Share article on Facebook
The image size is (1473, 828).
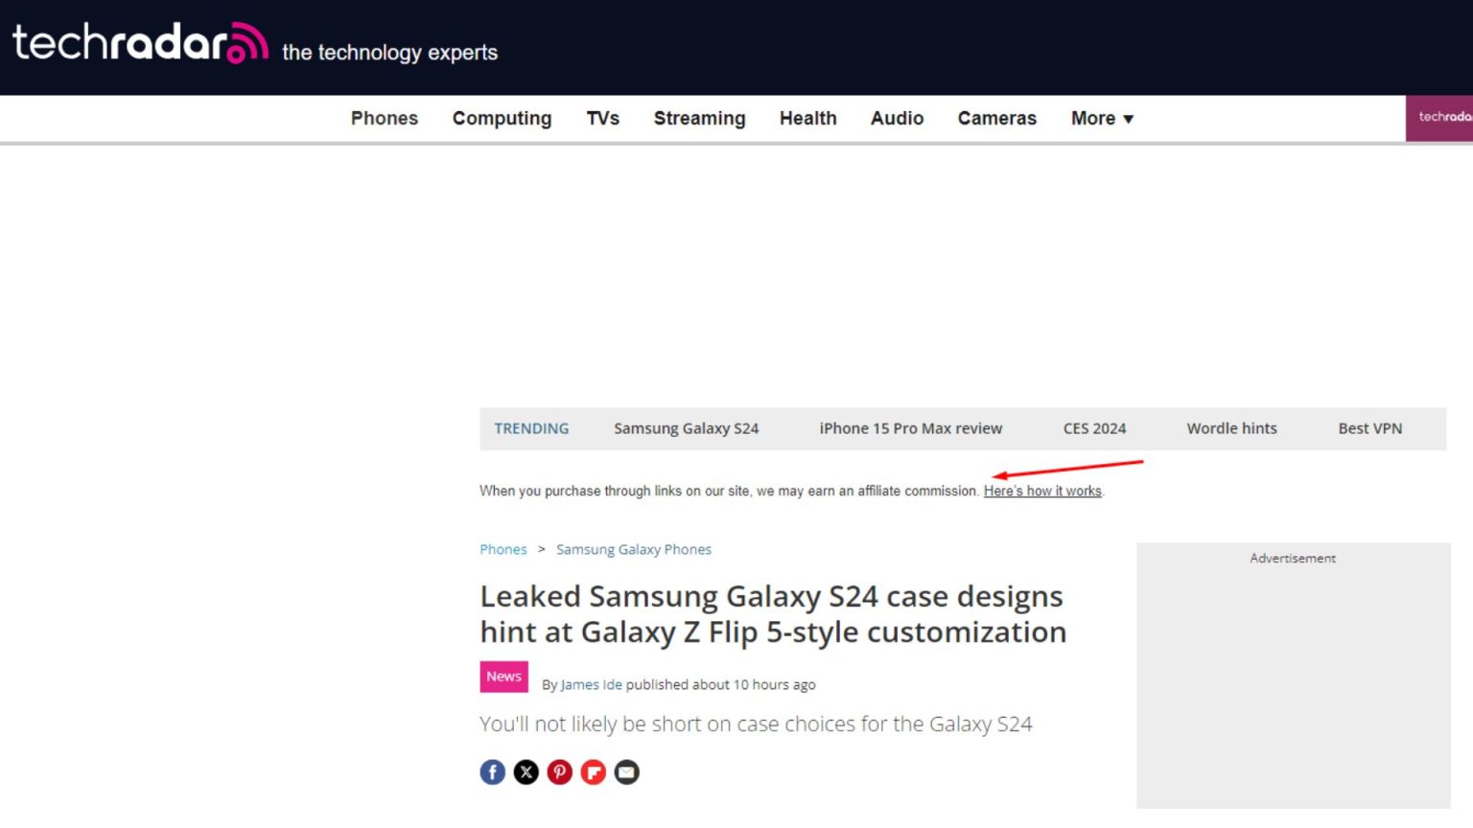492,772
